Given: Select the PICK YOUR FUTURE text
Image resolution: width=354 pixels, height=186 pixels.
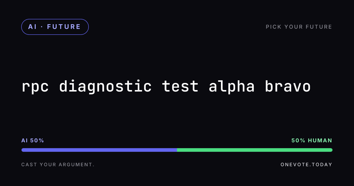Looking at the screenshot, I should pyautogui.click(x=299, y=27).
